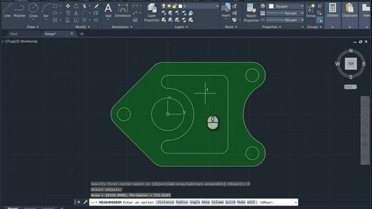Add a new drawing tab
372x209 pixels.
pos(81,34)
